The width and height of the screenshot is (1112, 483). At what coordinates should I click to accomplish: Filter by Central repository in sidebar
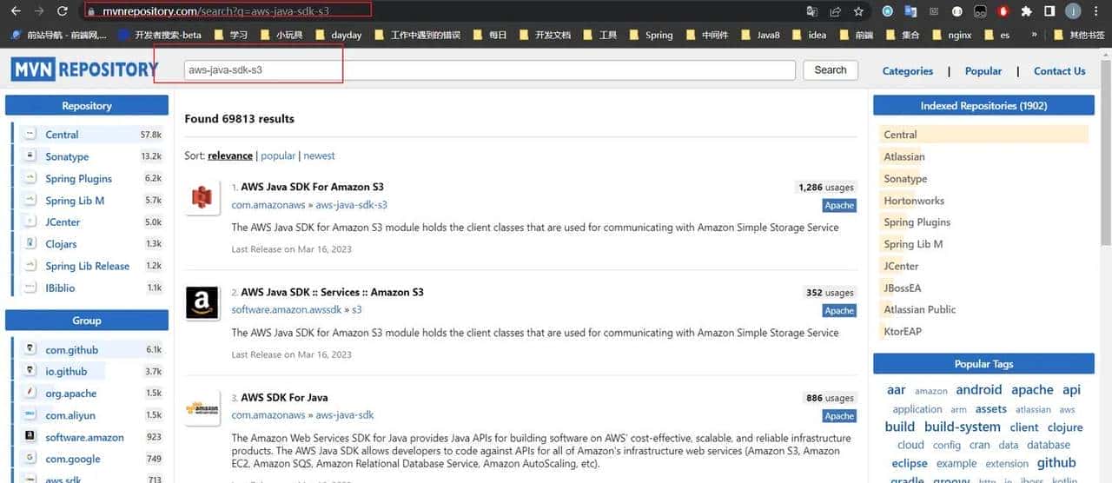click(62, 135)
